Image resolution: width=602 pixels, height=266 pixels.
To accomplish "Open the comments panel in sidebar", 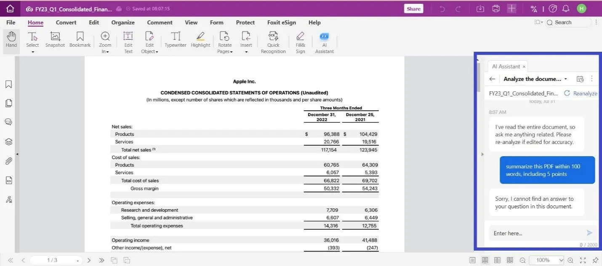I will pos(8,122).
